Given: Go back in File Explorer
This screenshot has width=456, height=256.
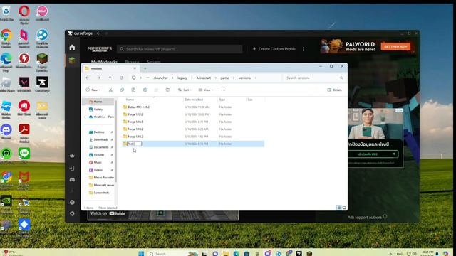Looking at the screenshot, I should click(x=88, y=78).
